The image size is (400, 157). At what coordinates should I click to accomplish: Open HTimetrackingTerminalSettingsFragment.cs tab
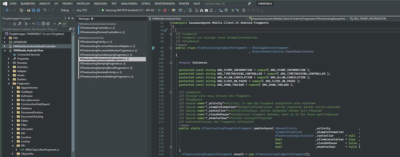[105, 77]
